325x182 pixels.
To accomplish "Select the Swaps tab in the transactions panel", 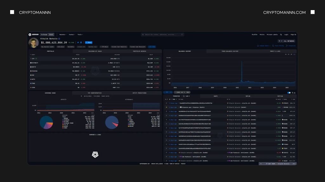I will [216, 96].
